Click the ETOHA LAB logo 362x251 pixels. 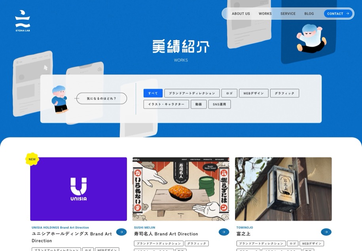(23, 21)
